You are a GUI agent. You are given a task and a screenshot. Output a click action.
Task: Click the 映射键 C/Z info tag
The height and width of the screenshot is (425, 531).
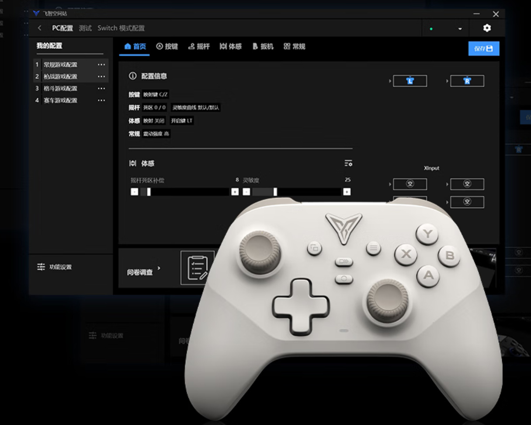(156, 95)
